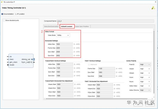The width and height of the screenshot is (158, 109).
Task: Click the resetn port label
Action: (x=12, y=65)
